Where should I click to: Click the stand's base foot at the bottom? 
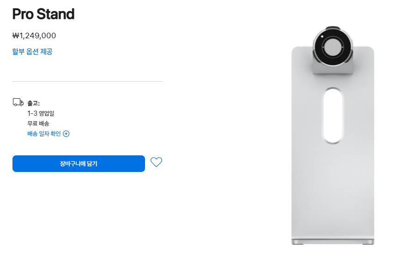333,242
